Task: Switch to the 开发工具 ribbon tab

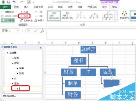Action: pyautogui.click(x=92, y=7)
